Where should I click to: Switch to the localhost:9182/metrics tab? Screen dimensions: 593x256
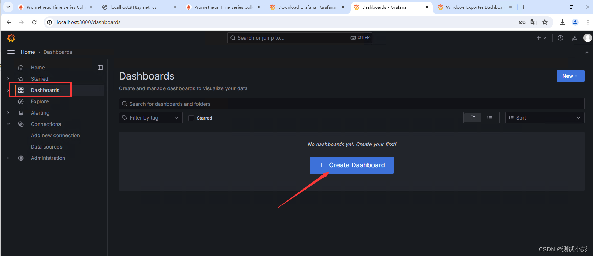click(139, 7)
